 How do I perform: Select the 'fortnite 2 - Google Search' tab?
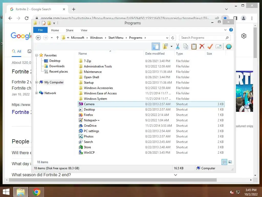37,9
